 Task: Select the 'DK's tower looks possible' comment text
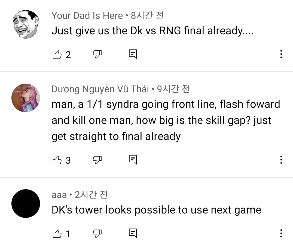coord(156,210)
